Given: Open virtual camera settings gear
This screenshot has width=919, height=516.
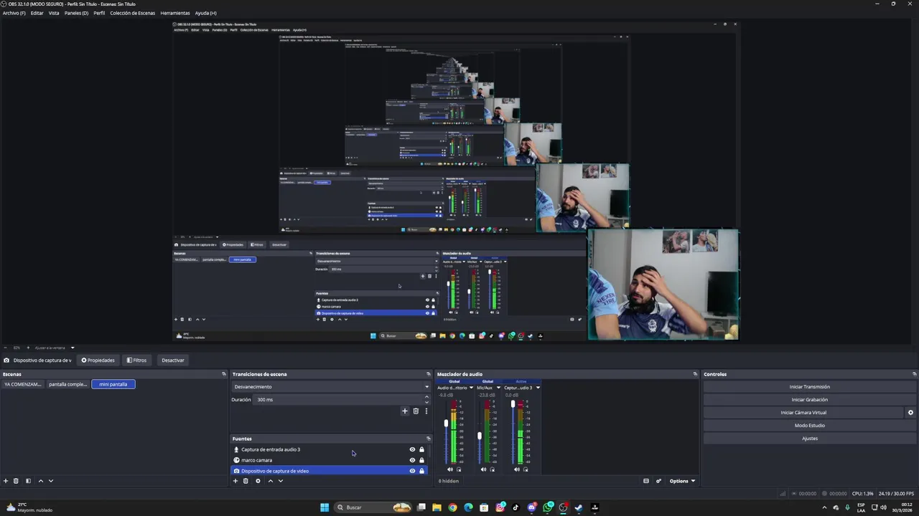Looking at the screenshot, I should (910, 413).
